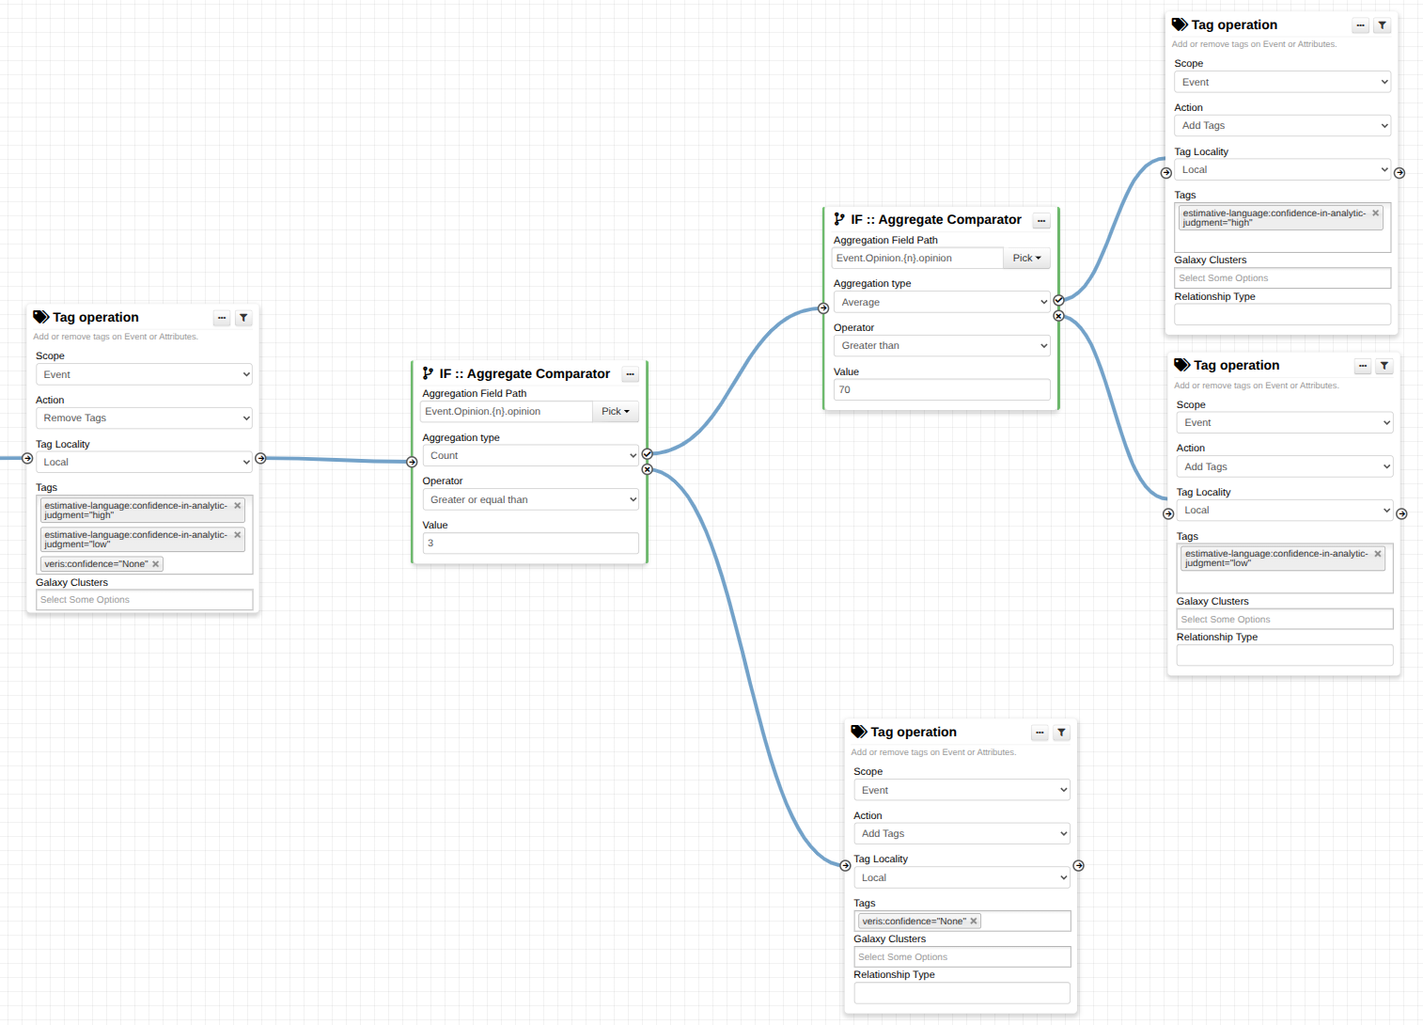1423x1025 pixels.
Task: Open ellipsis menu on Count Aggregate Comparator node
Action: 631,374
